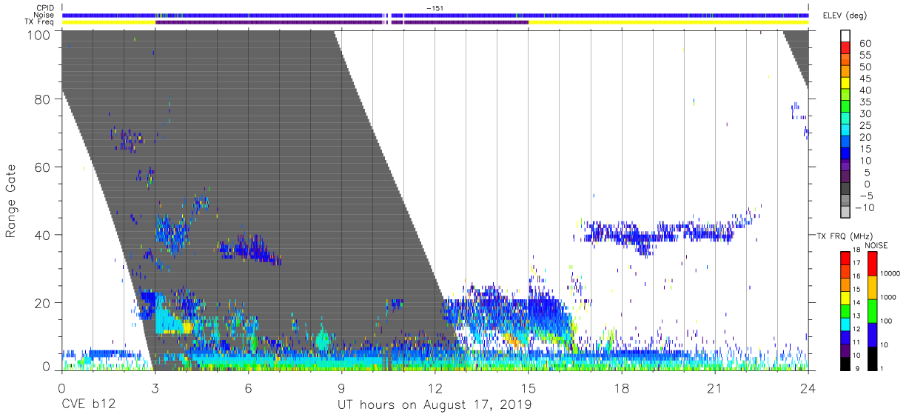Click the purple section of TX Freq bar

(341, 22)
